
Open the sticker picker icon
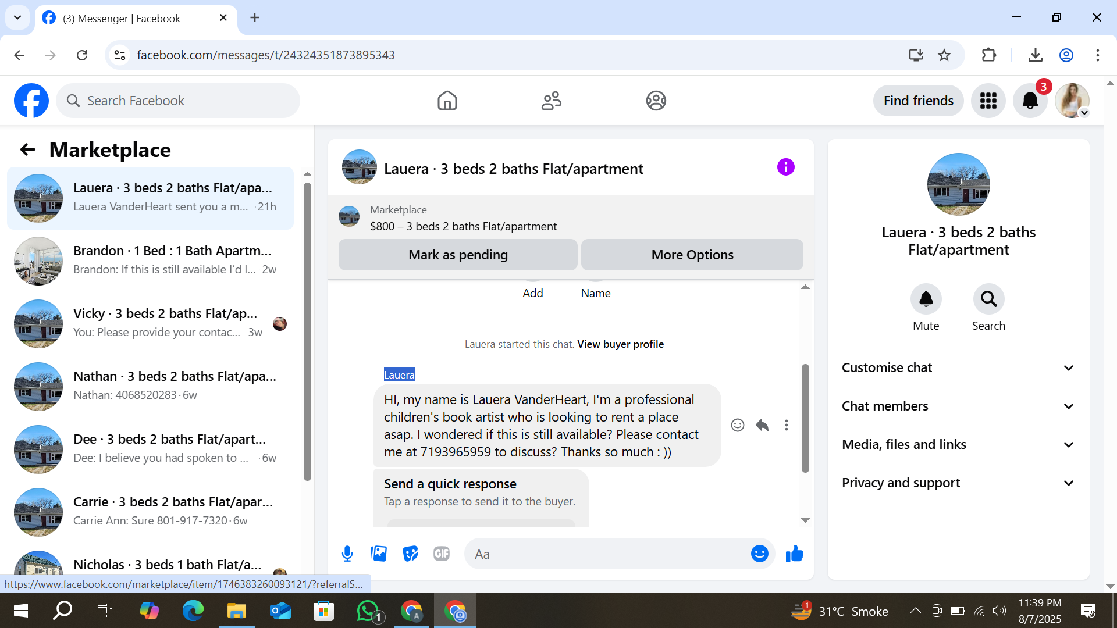point(410,554)
